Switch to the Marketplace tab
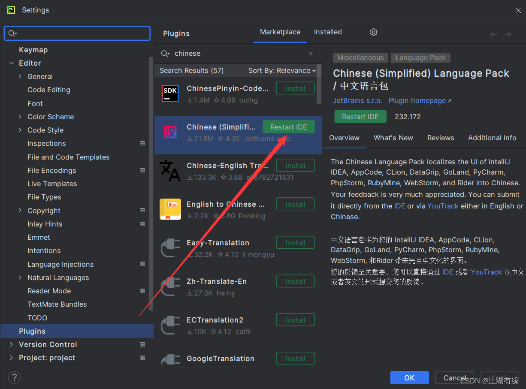 280,32
